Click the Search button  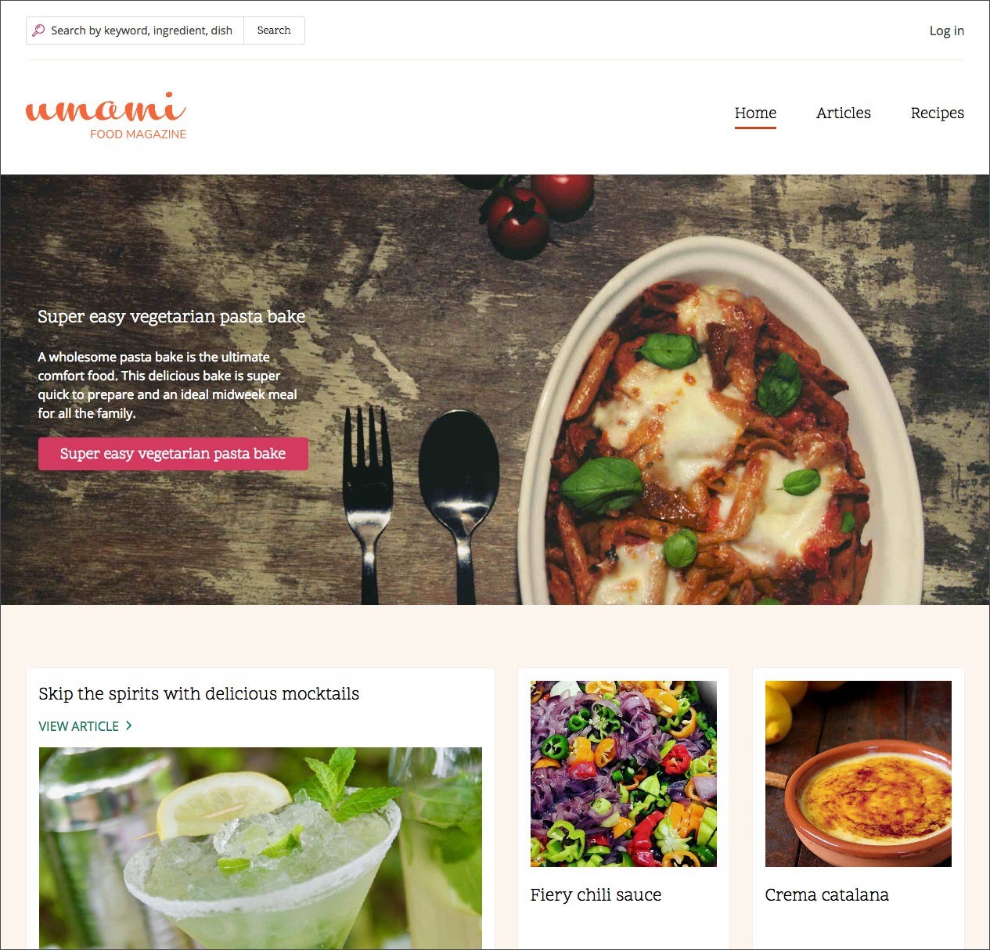(274, 31)
